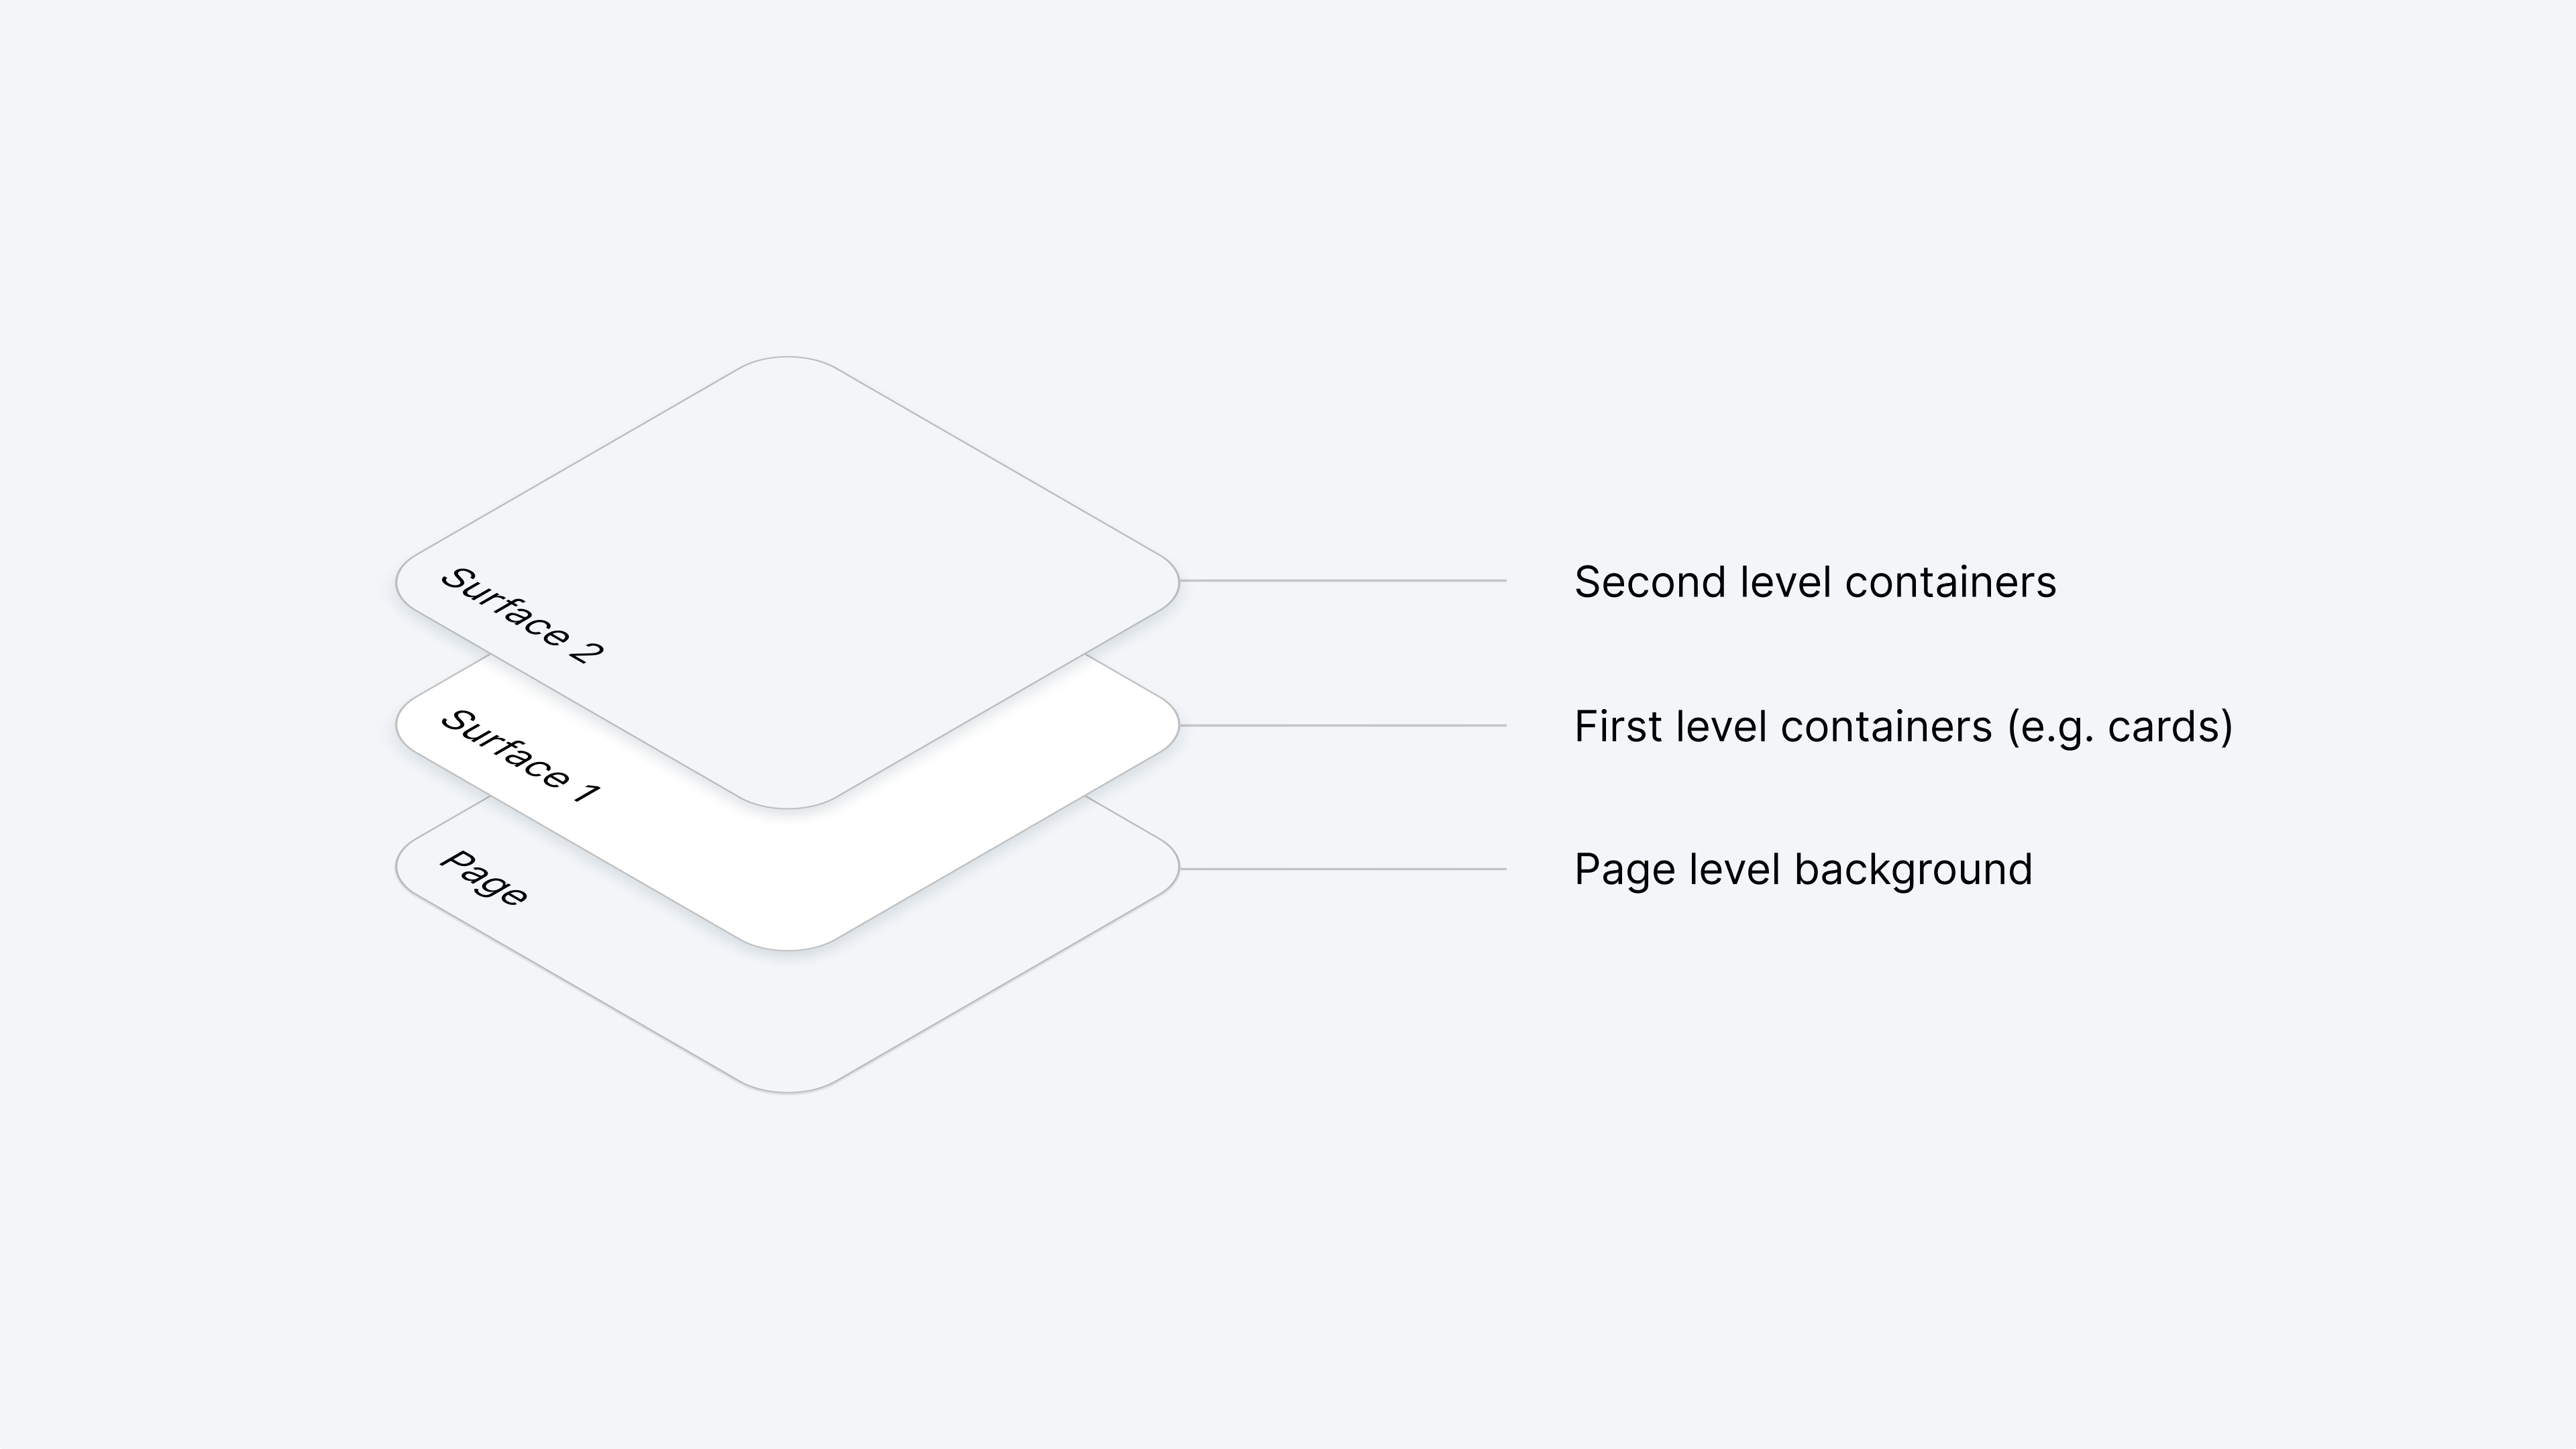Click the connector line to "First level containers"

tap(1342, 725)
